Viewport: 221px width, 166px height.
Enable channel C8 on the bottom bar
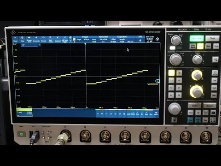point(124,113)
